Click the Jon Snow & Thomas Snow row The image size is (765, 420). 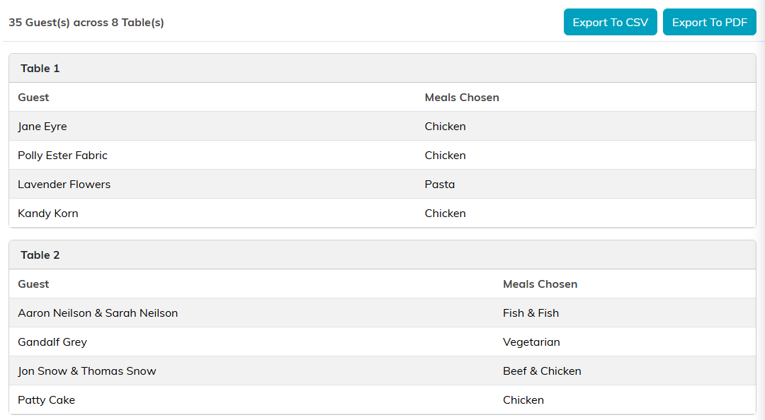(382, 371)
